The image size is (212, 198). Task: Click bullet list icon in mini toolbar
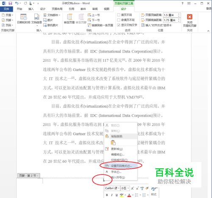click(137, 195)
